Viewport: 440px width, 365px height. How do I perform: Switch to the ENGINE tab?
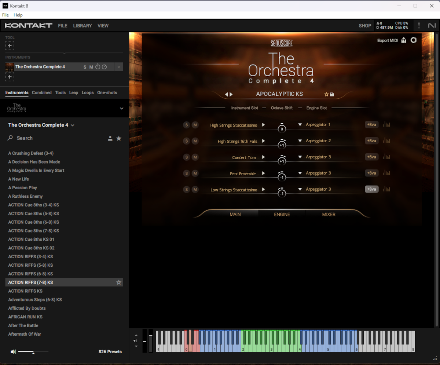282,215
